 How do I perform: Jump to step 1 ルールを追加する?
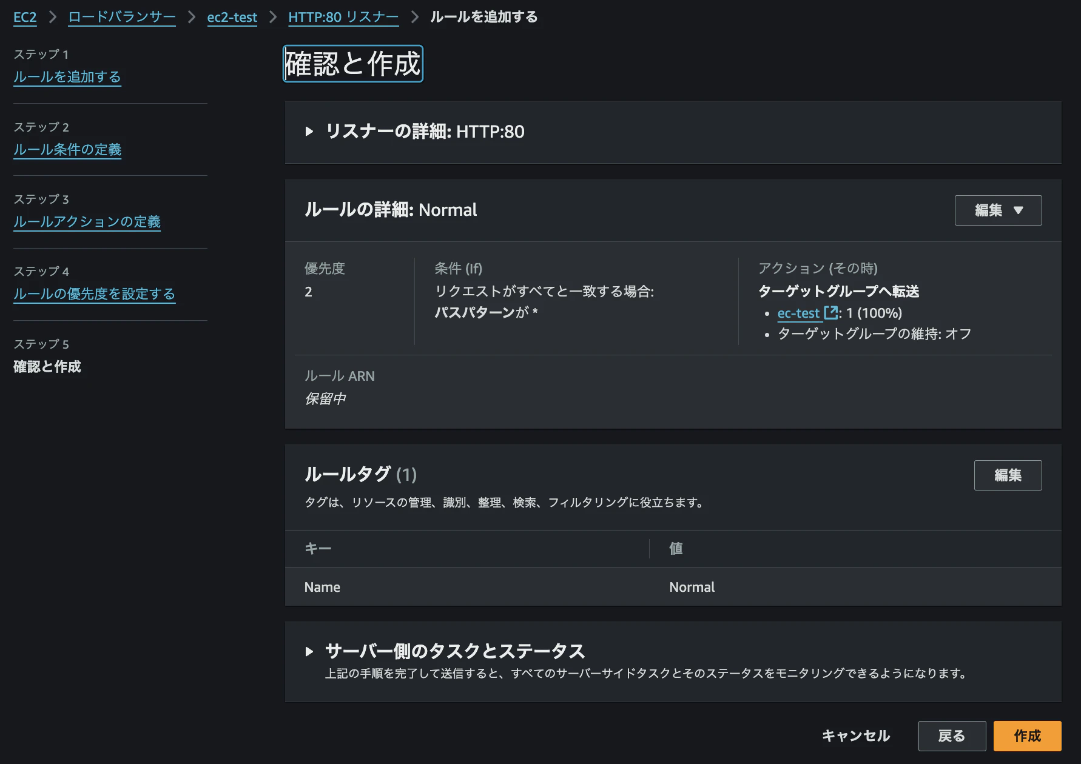coord(67,77)
